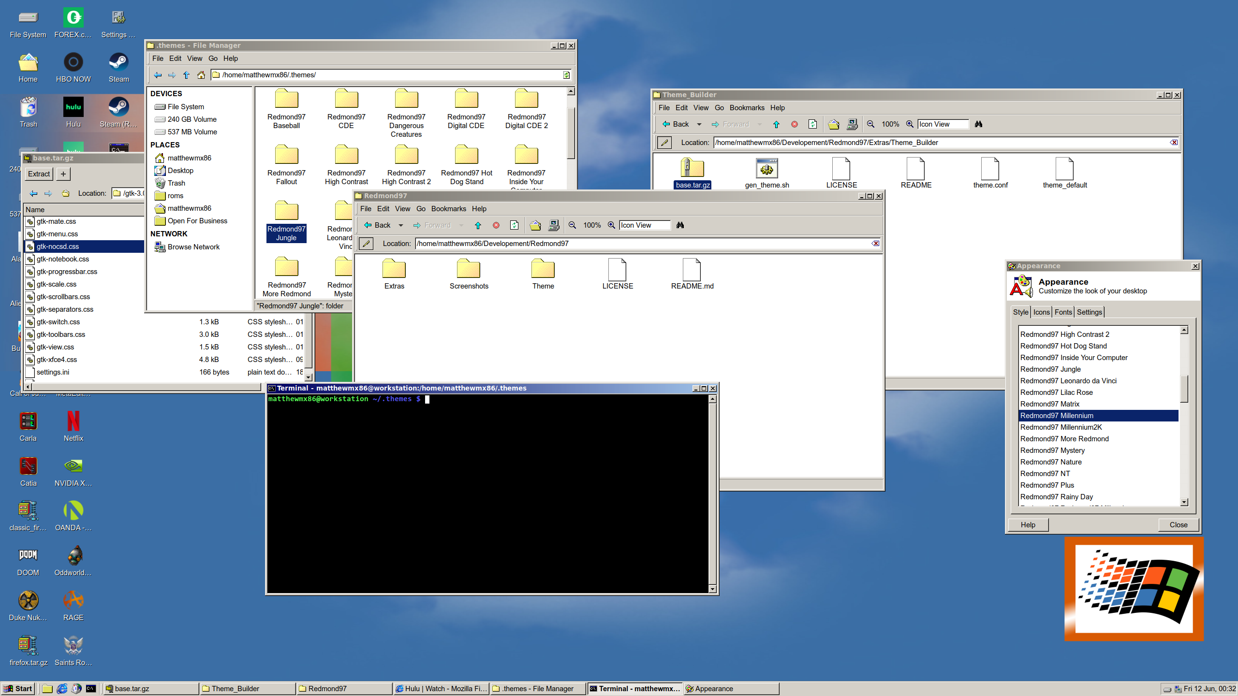The height and width of the screenshot is (696, 1238).
Task: Click the Stop icon in Theme_Builder toolbar
Action: pos(795,124)
